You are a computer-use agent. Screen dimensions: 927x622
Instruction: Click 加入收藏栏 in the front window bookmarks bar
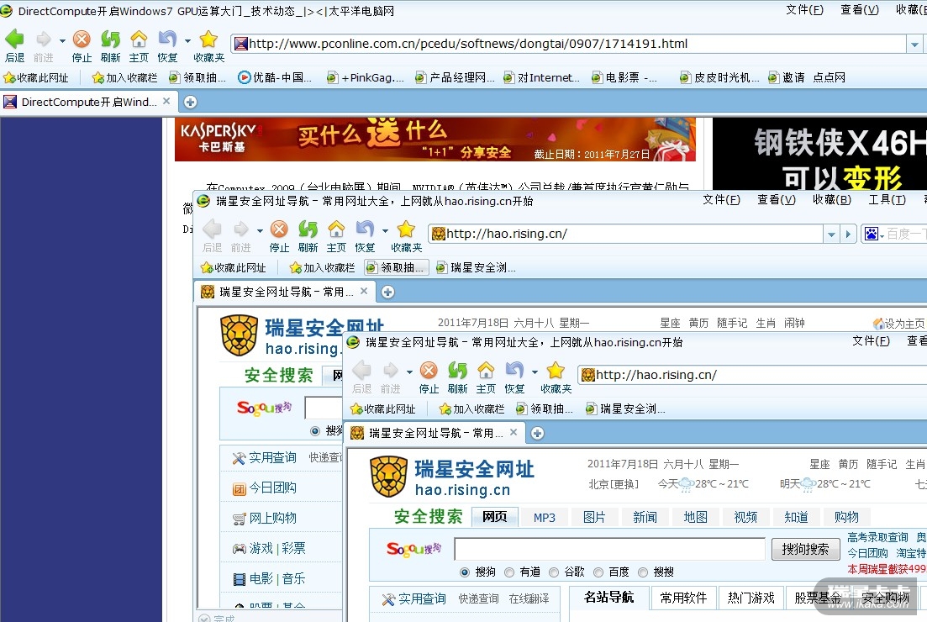click(x=471, y=409)
